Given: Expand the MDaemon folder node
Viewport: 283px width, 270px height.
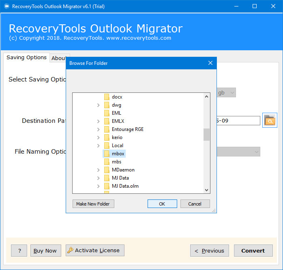Looking at the screenshot, I should coord(99,170).
